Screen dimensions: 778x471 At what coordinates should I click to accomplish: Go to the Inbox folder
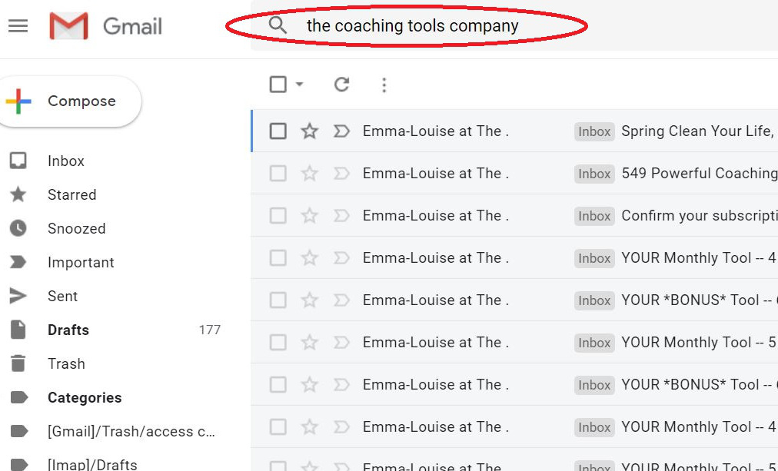[66, 161]
